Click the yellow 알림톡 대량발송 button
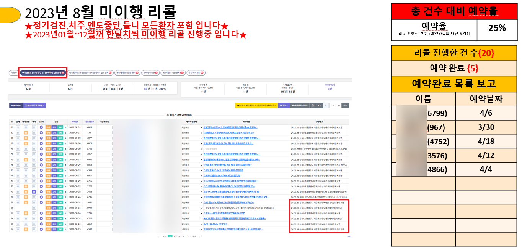Viewport: 522px width, 251px height. tap(256, 105)
